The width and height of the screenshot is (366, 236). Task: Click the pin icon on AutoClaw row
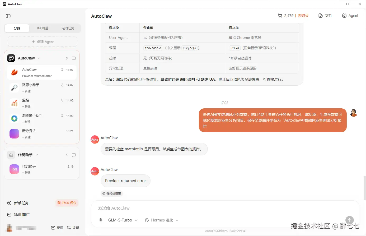(x=62, y=70)
